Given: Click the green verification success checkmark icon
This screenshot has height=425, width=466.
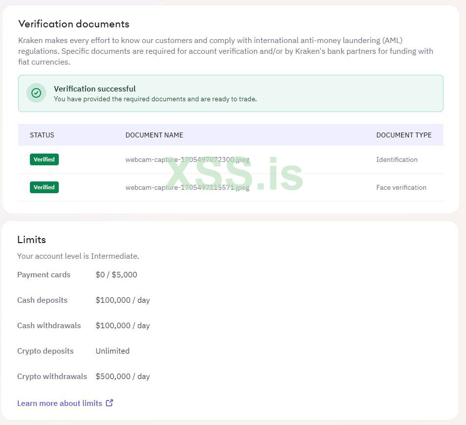Looking at the screenshot, I should (x=36, y=93).
